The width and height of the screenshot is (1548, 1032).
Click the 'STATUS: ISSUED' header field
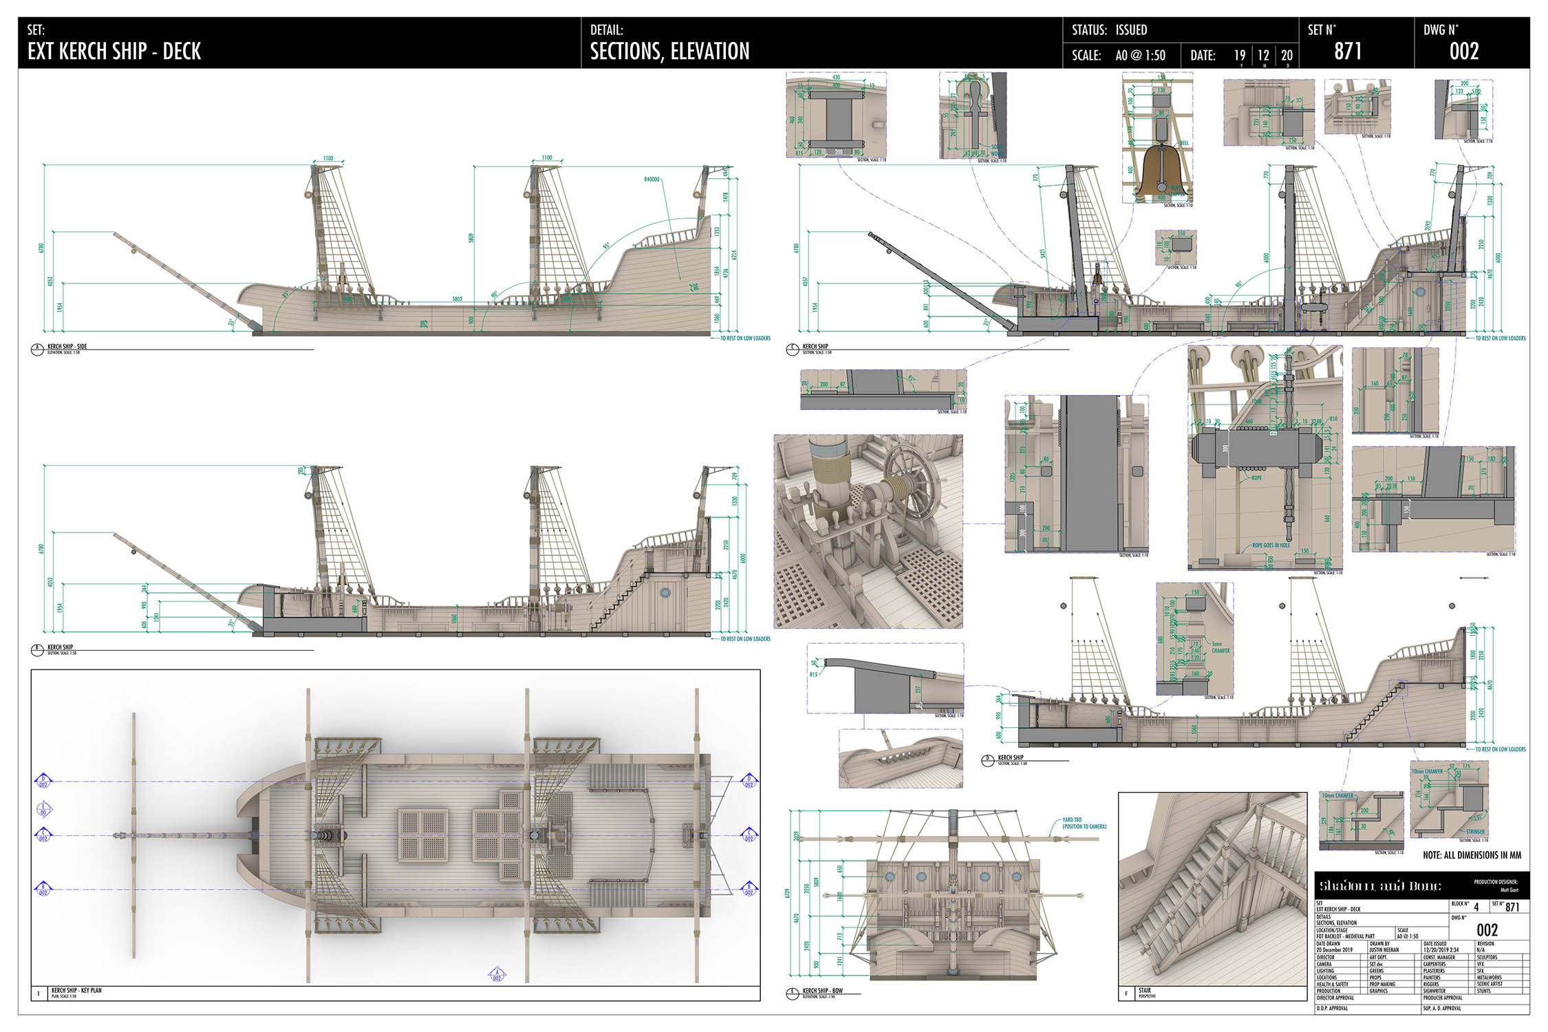tap(1109, 30)
